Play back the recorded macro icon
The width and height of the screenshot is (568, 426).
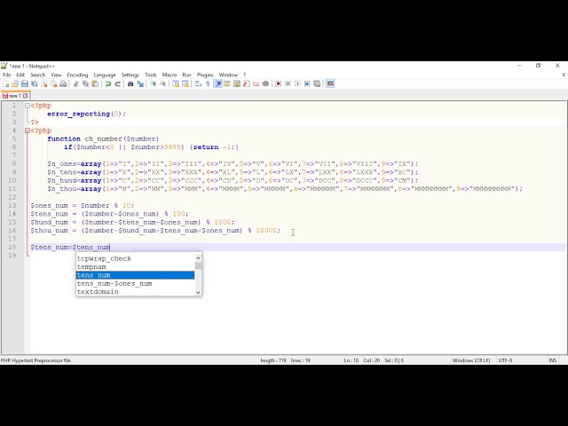[297, 83]
